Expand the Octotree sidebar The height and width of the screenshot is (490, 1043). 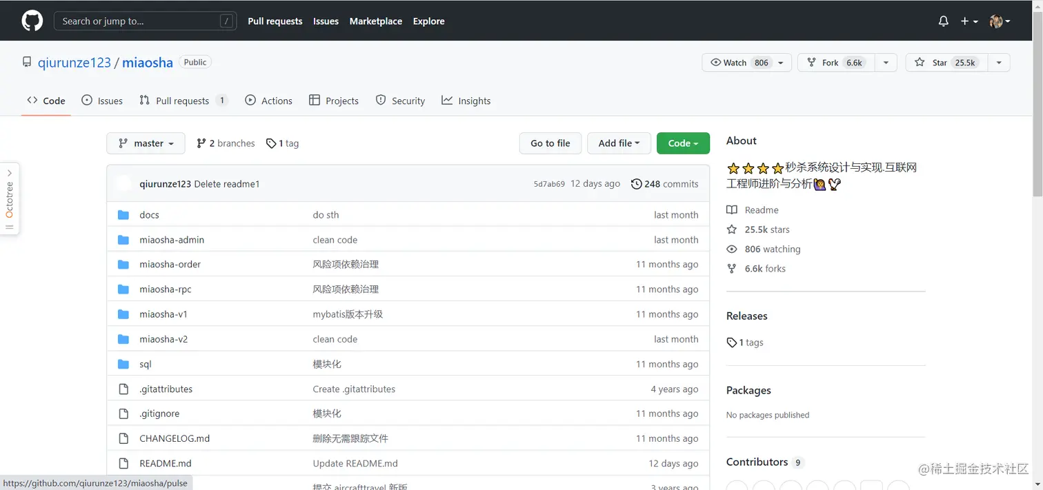coord(10,198)
